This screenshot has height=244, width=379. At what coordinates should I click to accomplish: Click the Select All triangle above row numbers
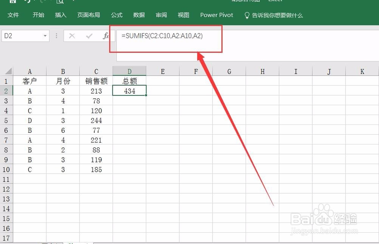(x=7, y=71)
